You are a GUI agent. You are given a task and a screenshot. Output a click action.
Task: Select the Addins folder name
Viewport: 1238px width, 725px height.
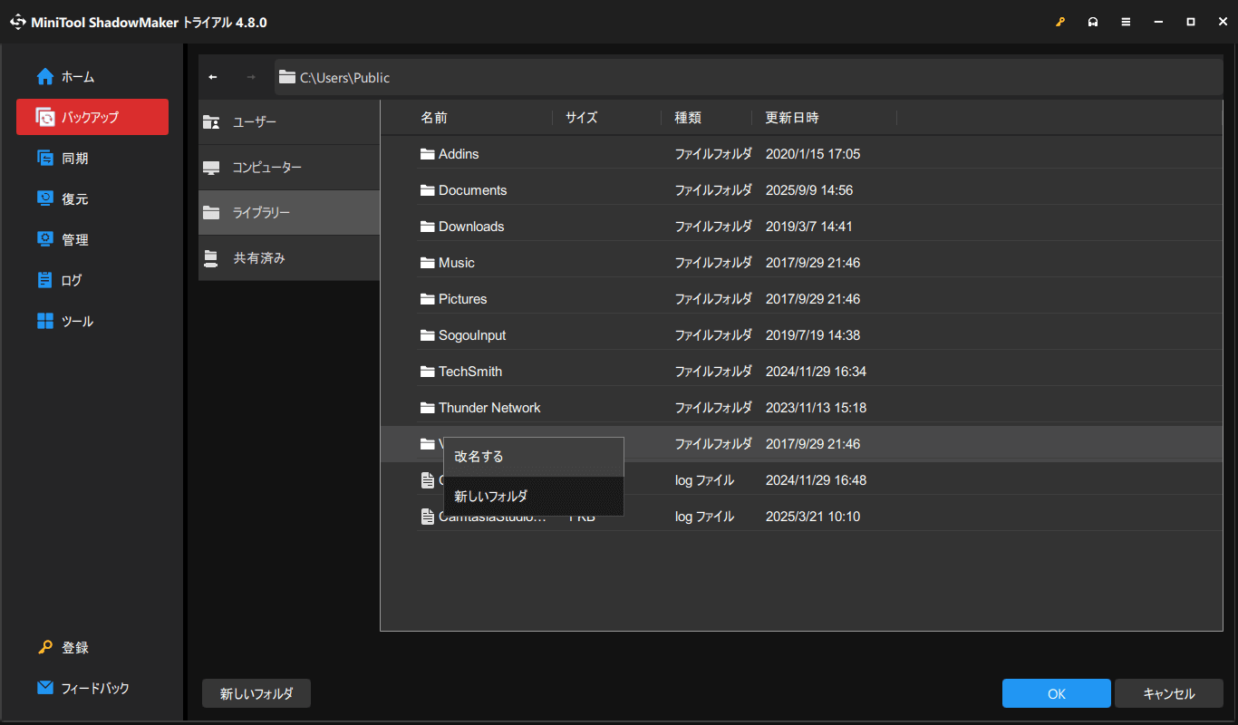pos(459,154)
